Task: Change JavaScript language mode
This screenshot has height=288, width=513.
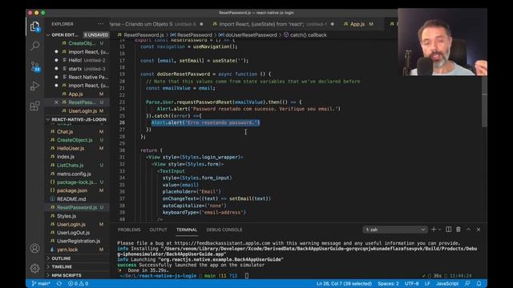Action: click(447, 283)
